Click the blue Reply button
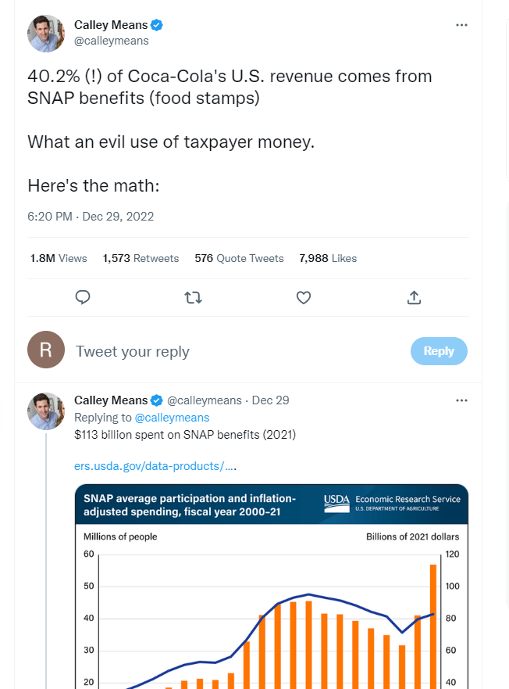Viewport: 509px width, 689px height. click(439, 351)
